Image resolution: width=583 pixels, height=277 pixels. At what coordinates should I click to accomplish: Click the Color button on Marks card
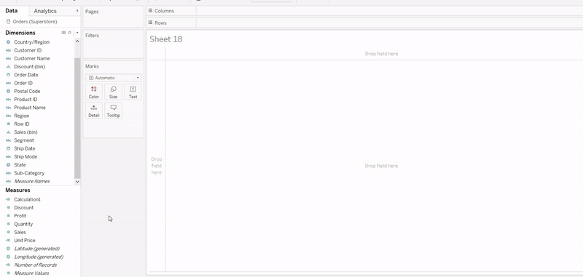pos(94,92)
